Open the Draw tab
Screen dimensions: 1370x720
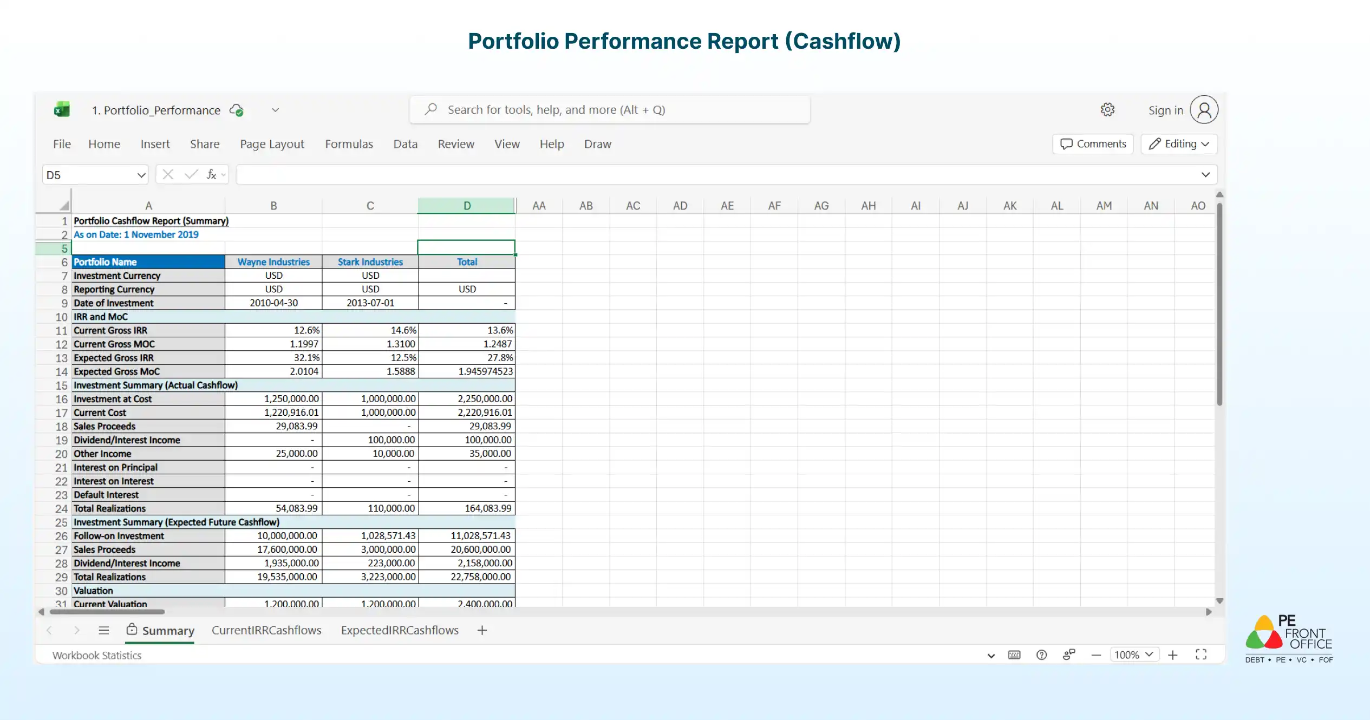597,144
